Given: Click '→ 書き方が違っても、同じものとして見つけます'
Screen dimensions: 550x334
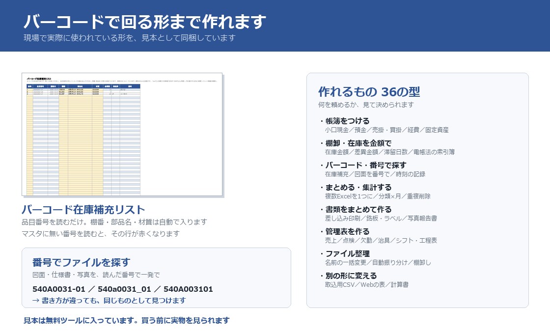Looking at the screenshot, I should [109, 301].
